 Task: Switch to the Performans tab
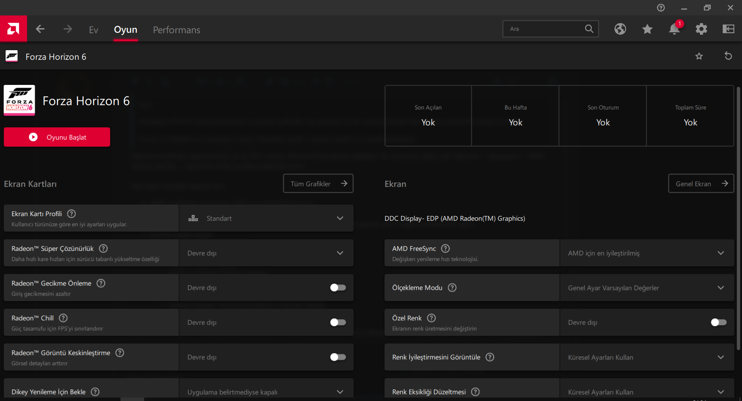177,30
